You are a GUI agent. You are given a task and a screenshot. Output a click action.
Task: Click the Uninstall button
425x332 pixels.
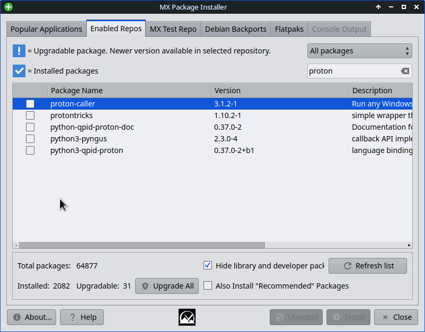point(296,317)
